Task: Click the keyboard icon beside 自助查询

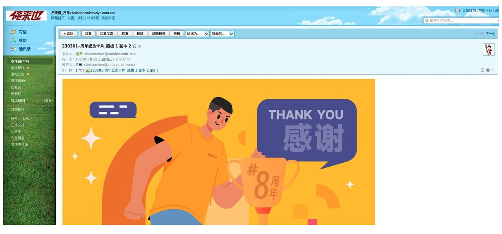Action: [457, 10]
